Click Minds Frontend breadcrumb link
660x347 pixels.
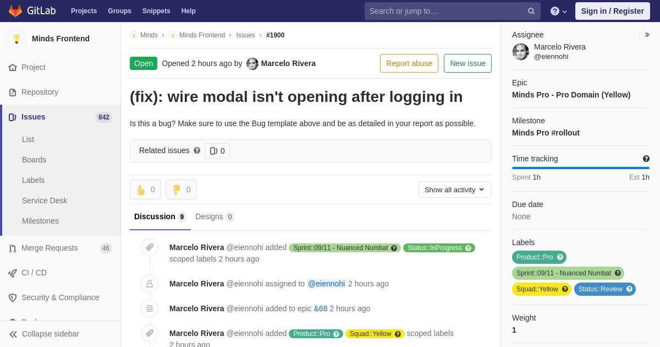tap(202, 35)
